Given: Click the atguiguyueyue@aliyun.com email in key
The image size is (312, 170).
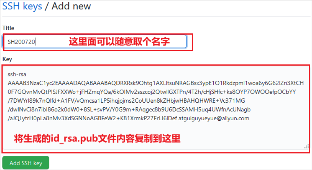Looking at the screenshot, I should [x=214, y=118].
